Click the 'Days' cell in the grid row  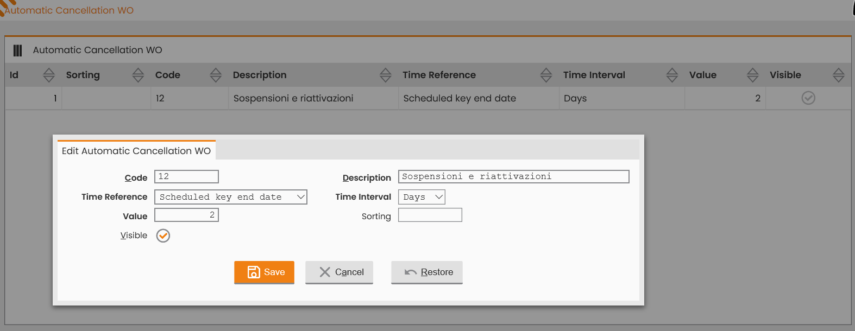point(622,98)
